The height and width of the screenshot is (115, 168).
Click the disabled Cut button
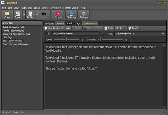point(87,28)
